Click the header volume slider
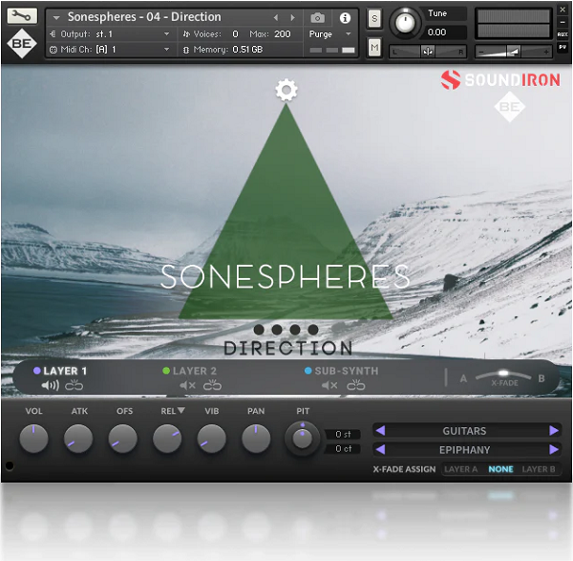 (x=514, y=52)
